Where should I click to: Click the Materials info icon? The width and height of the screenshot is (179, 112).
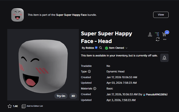[x=95, y=88]
